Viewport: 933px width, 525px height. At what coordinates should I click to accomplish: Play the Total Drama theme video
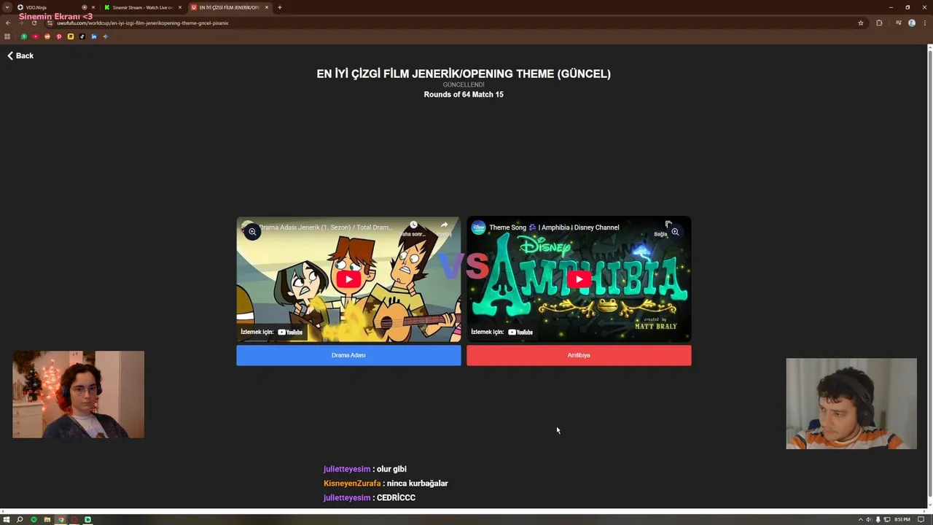pyautogui.click(x=348, y=279)
